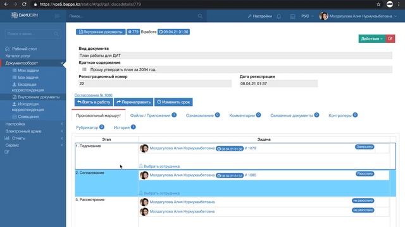The image size is (405, 227).
Task: Open the Действия dropdown button
Action: (x=372, y=38)
